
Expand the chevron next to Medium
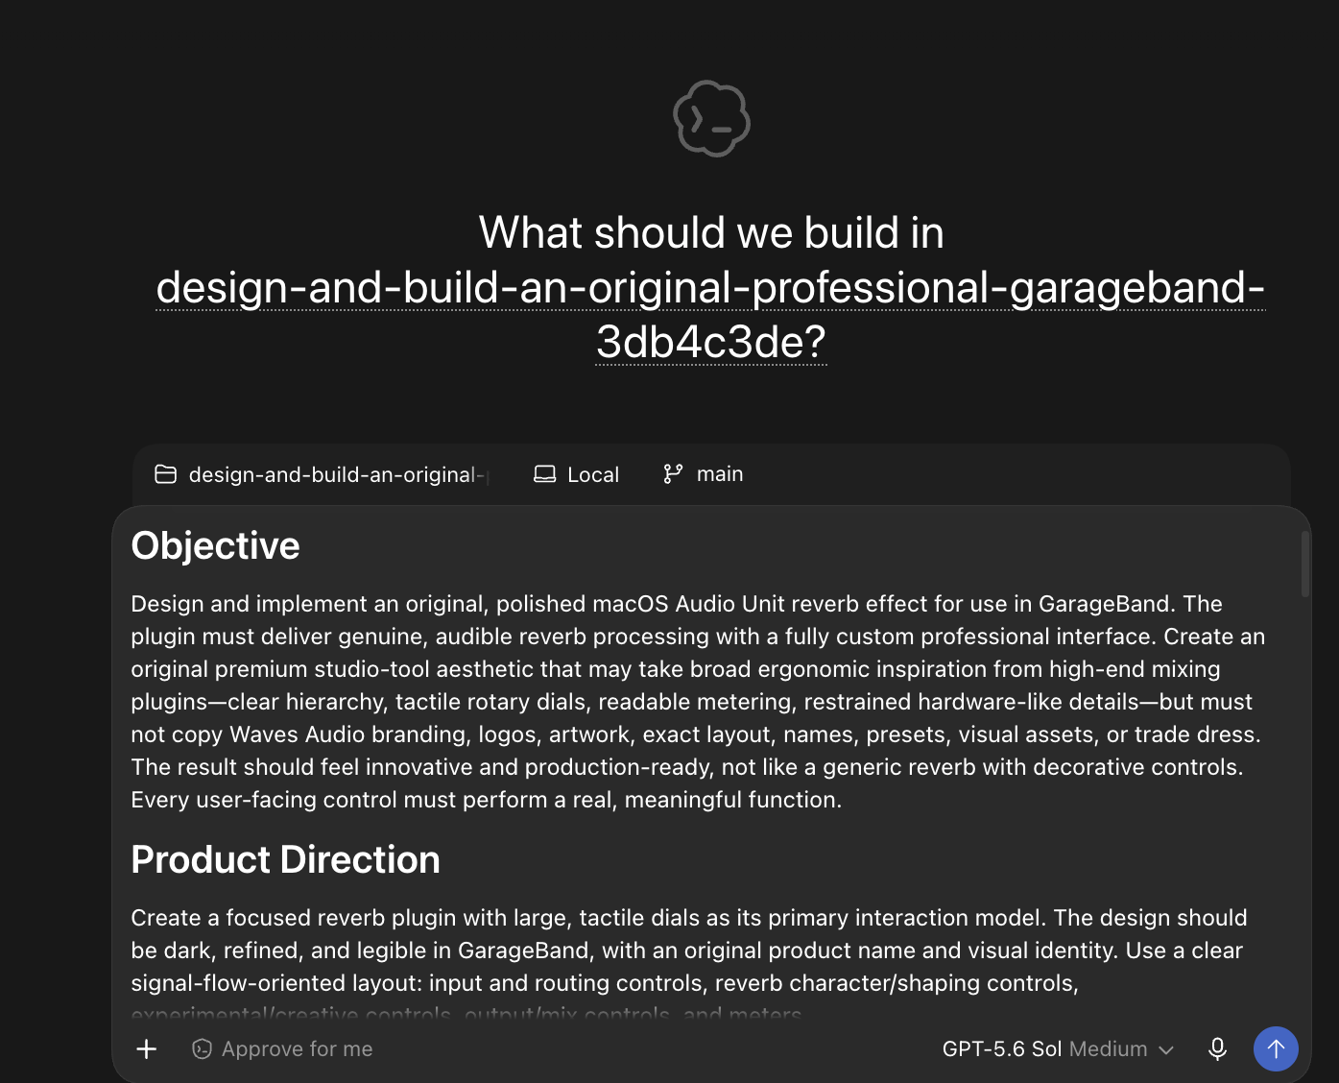click(1166, 1049)
